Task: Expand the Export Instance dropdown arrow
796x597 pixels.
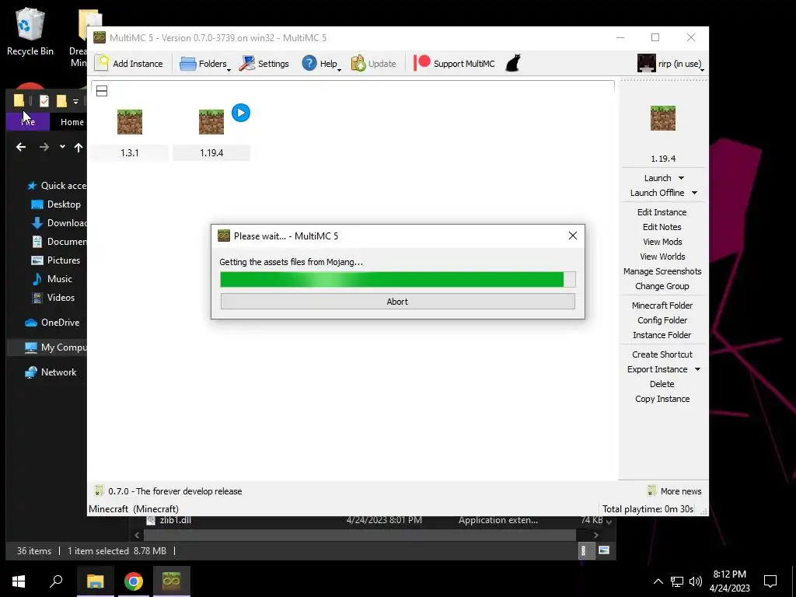Action: (697, 369)
